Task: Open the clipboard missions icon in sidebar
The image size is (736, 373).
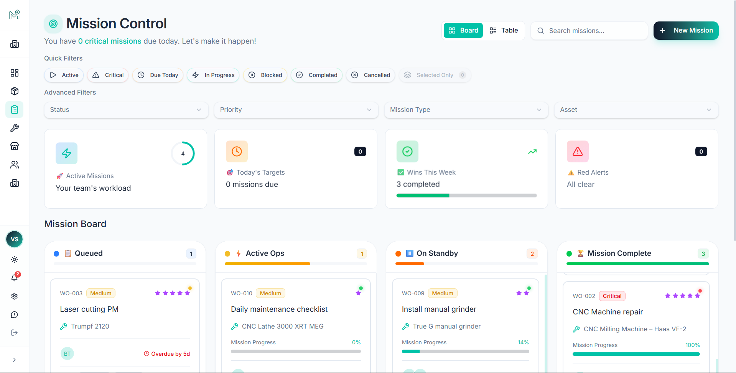Action: tap(15, 110)
